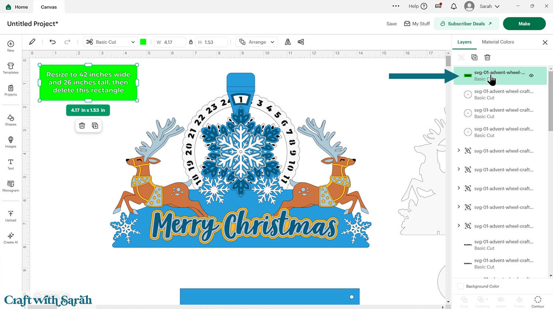553x309 pixels.
Task: Click the Merry Christmas lettering on canvas
Action: (243, 225)
